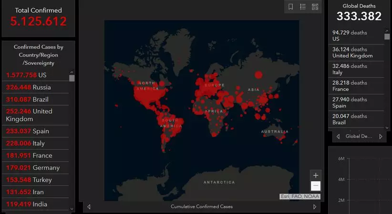Select the Cumulative Confirmed Cases map tab
392x214 pixels.
(201, 207)
